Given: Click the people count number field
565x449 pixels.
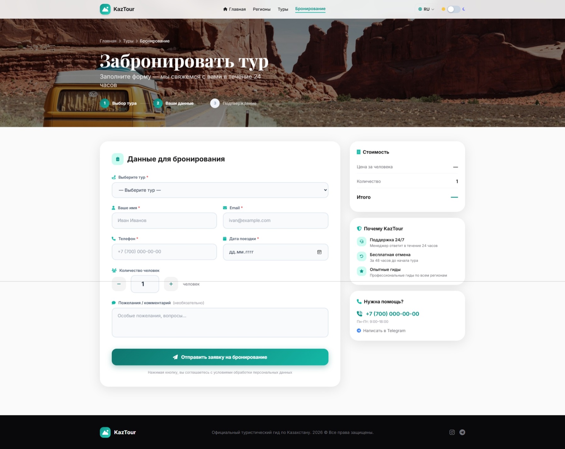Looking at the screenshot, I should point(145,284).
